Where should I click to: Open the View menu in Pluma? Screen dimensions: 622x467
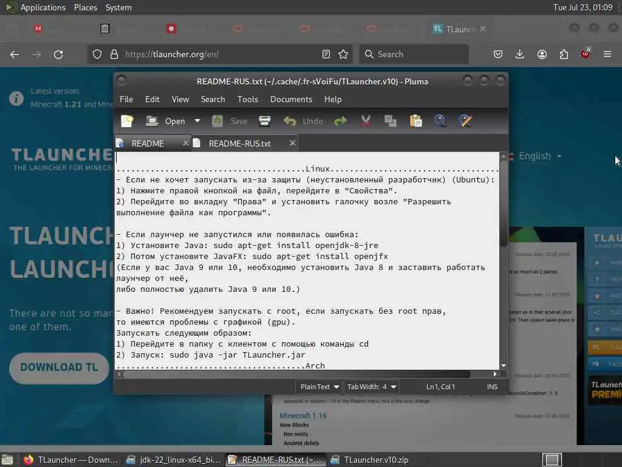click(x=180, y=99)
